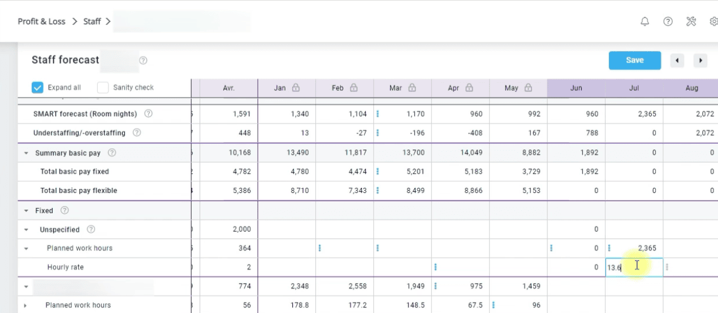Collapse the Fixed section
The width and height of the screenshot is (718, 313).
[26, 211]
